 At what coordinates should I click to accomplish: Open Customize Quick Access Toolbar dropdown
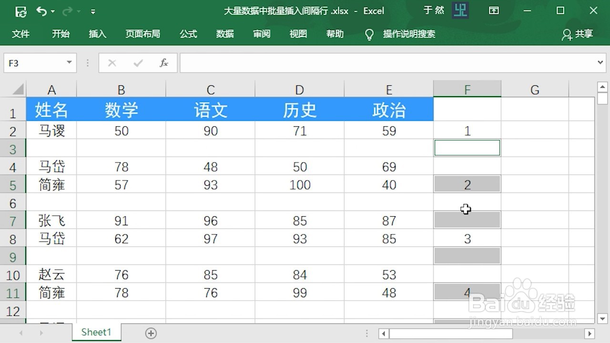tap(93, 11)
